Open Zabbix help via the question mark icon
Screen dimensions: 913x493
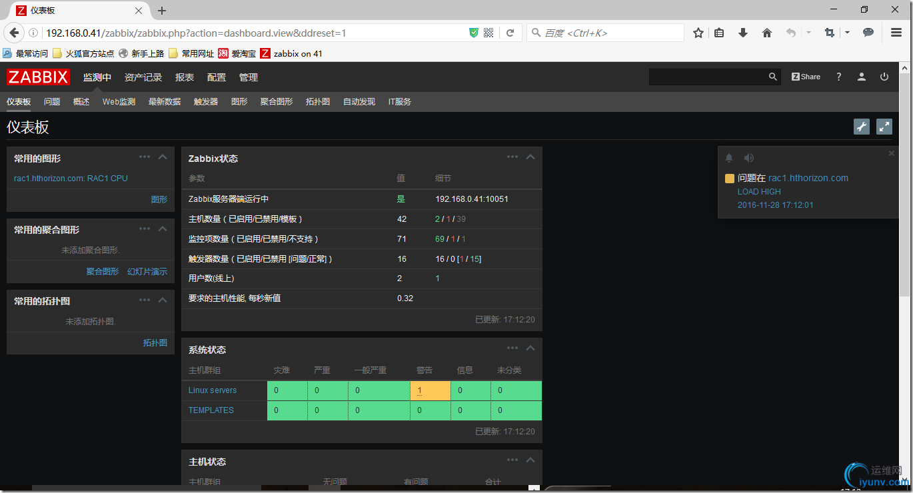[x=838, y=77]
